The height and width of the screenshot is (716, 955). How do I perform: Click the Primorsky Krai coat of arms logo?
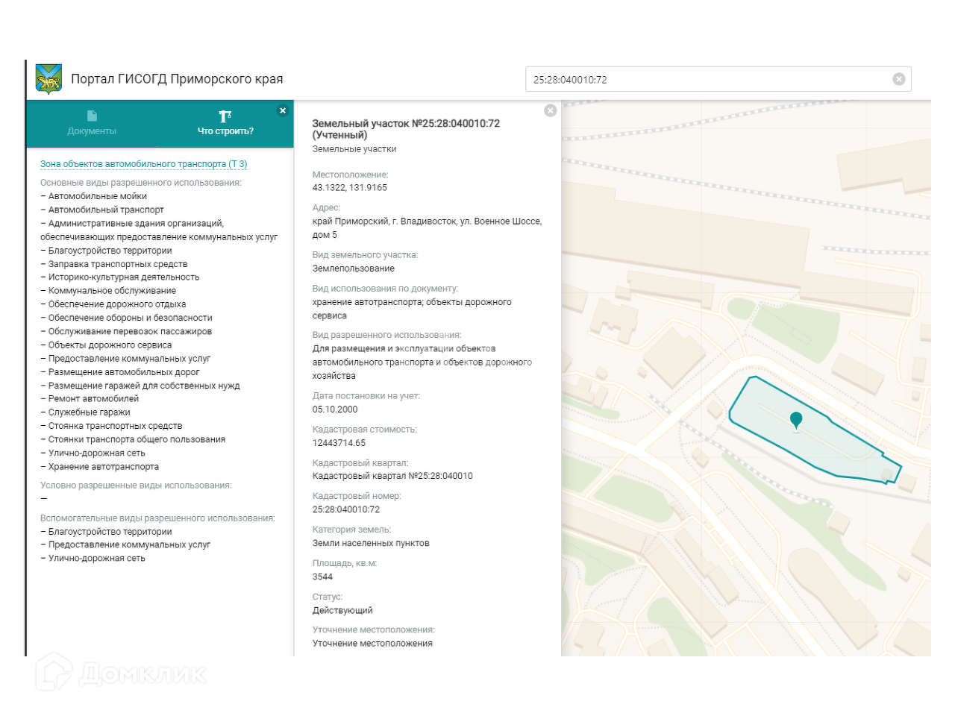pos(49,79)
